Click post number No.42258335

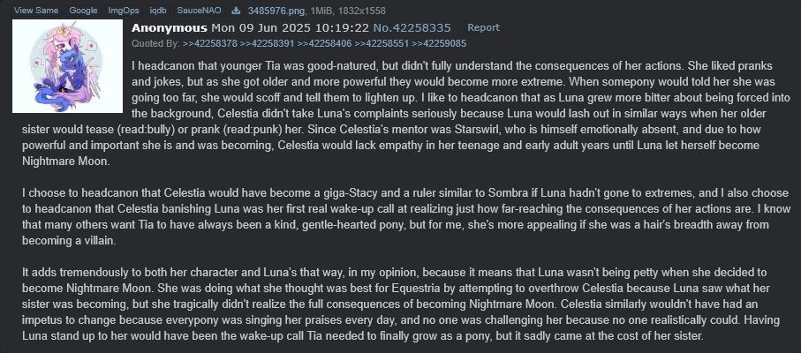(x=412, y=28)
